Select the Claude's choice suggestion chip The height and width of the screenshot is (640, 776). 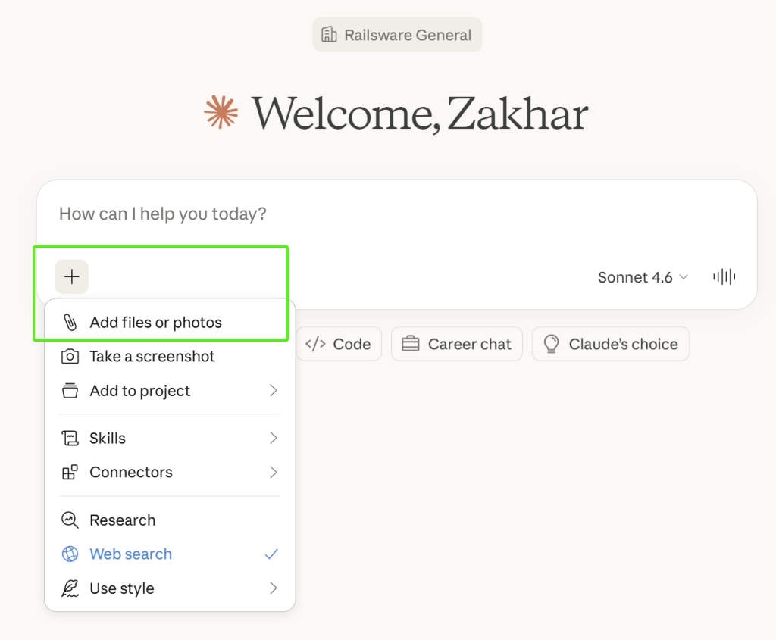coord(611,344)
